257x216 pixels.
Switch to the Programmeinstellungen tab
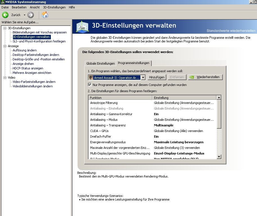click(134, 63)
